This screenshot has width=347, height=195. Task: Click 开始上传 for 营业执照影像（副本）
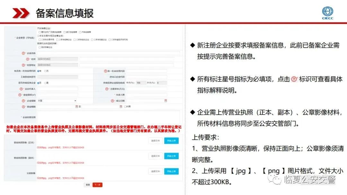(171, 156)
